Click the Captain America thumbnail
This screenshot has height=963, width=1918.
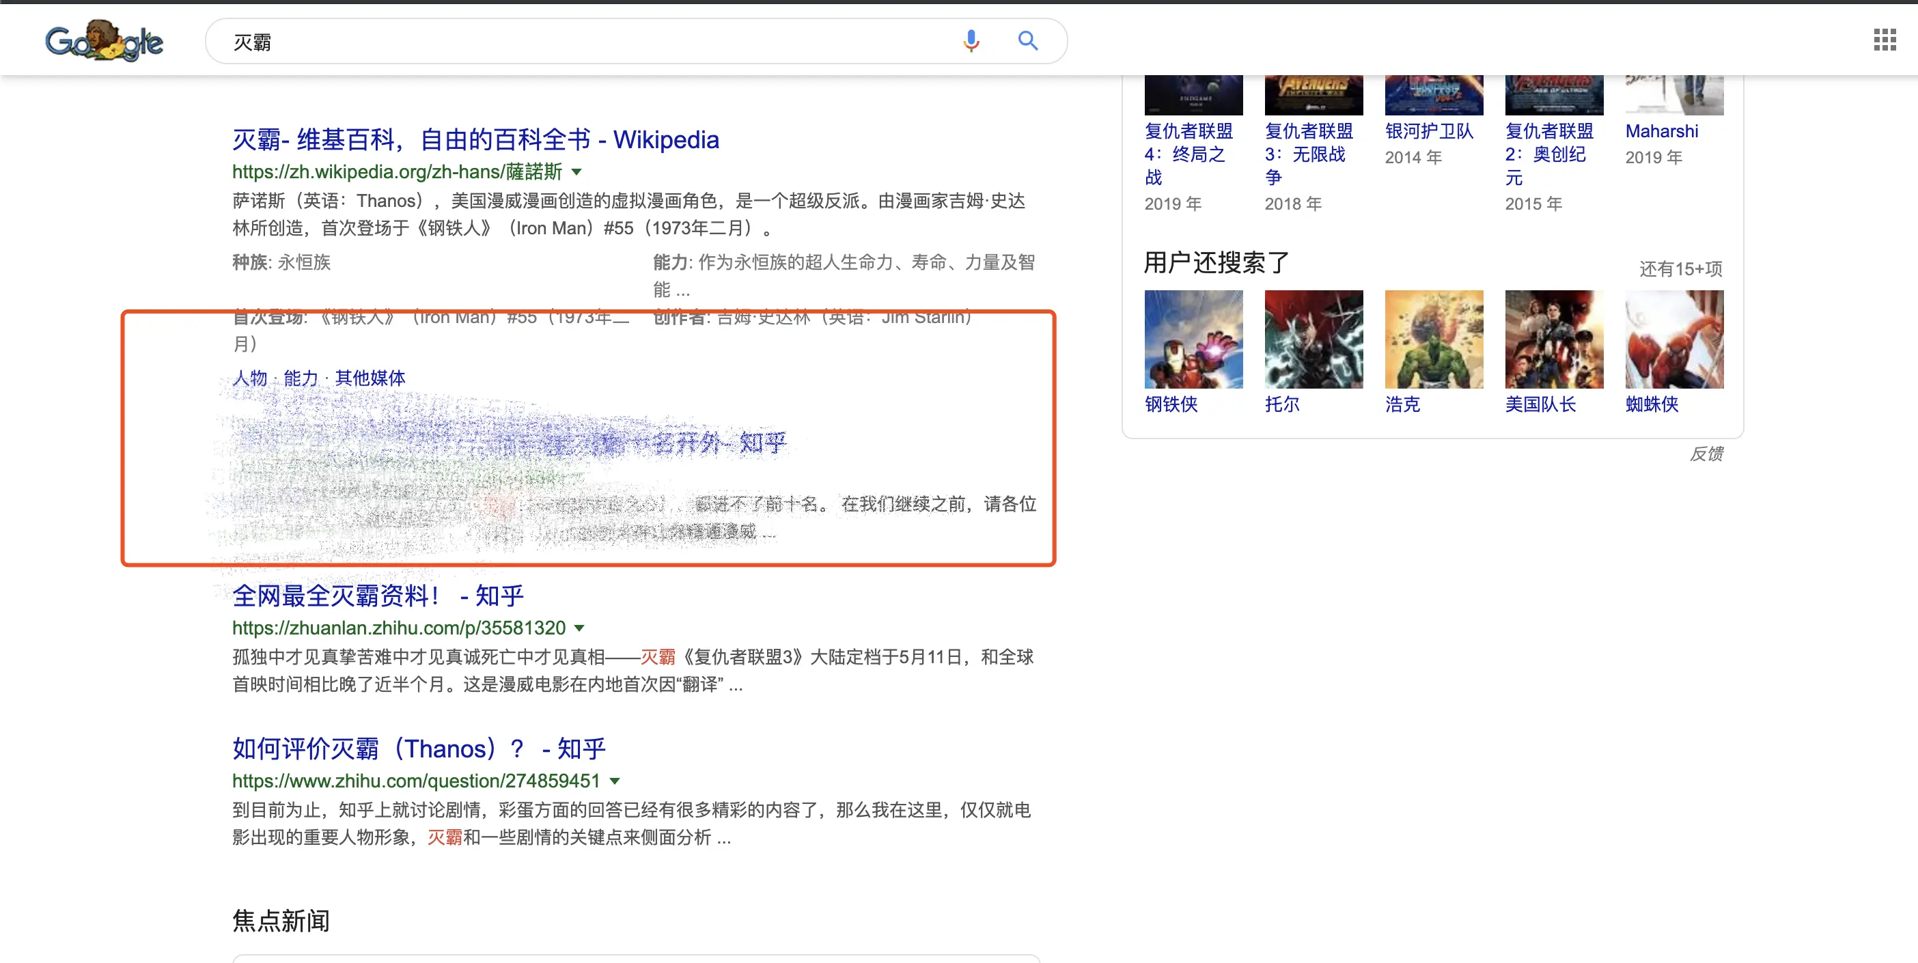coord(1553,339)
